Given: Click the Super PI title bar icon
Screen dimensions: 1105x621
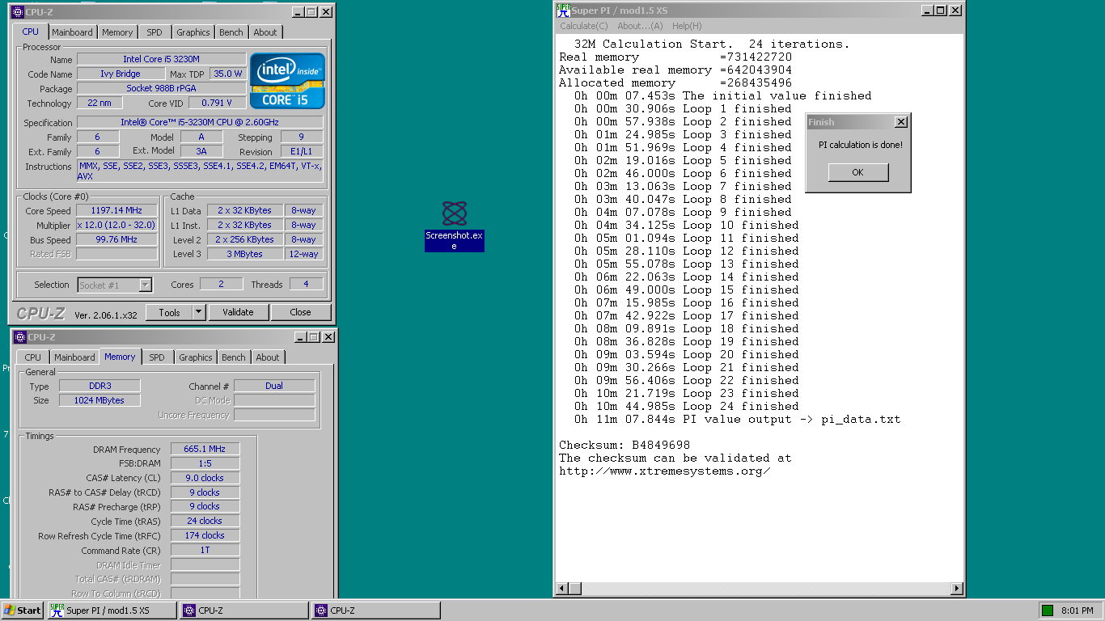Looking at the screenshot, I should point(563,10).
